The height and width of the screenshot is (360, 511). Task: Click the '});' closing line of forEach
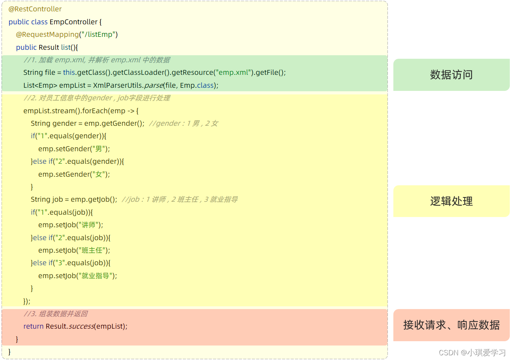(x=27, y=301)
